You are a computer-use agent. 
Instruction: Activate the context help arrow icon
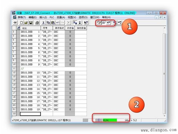point(86,23)
